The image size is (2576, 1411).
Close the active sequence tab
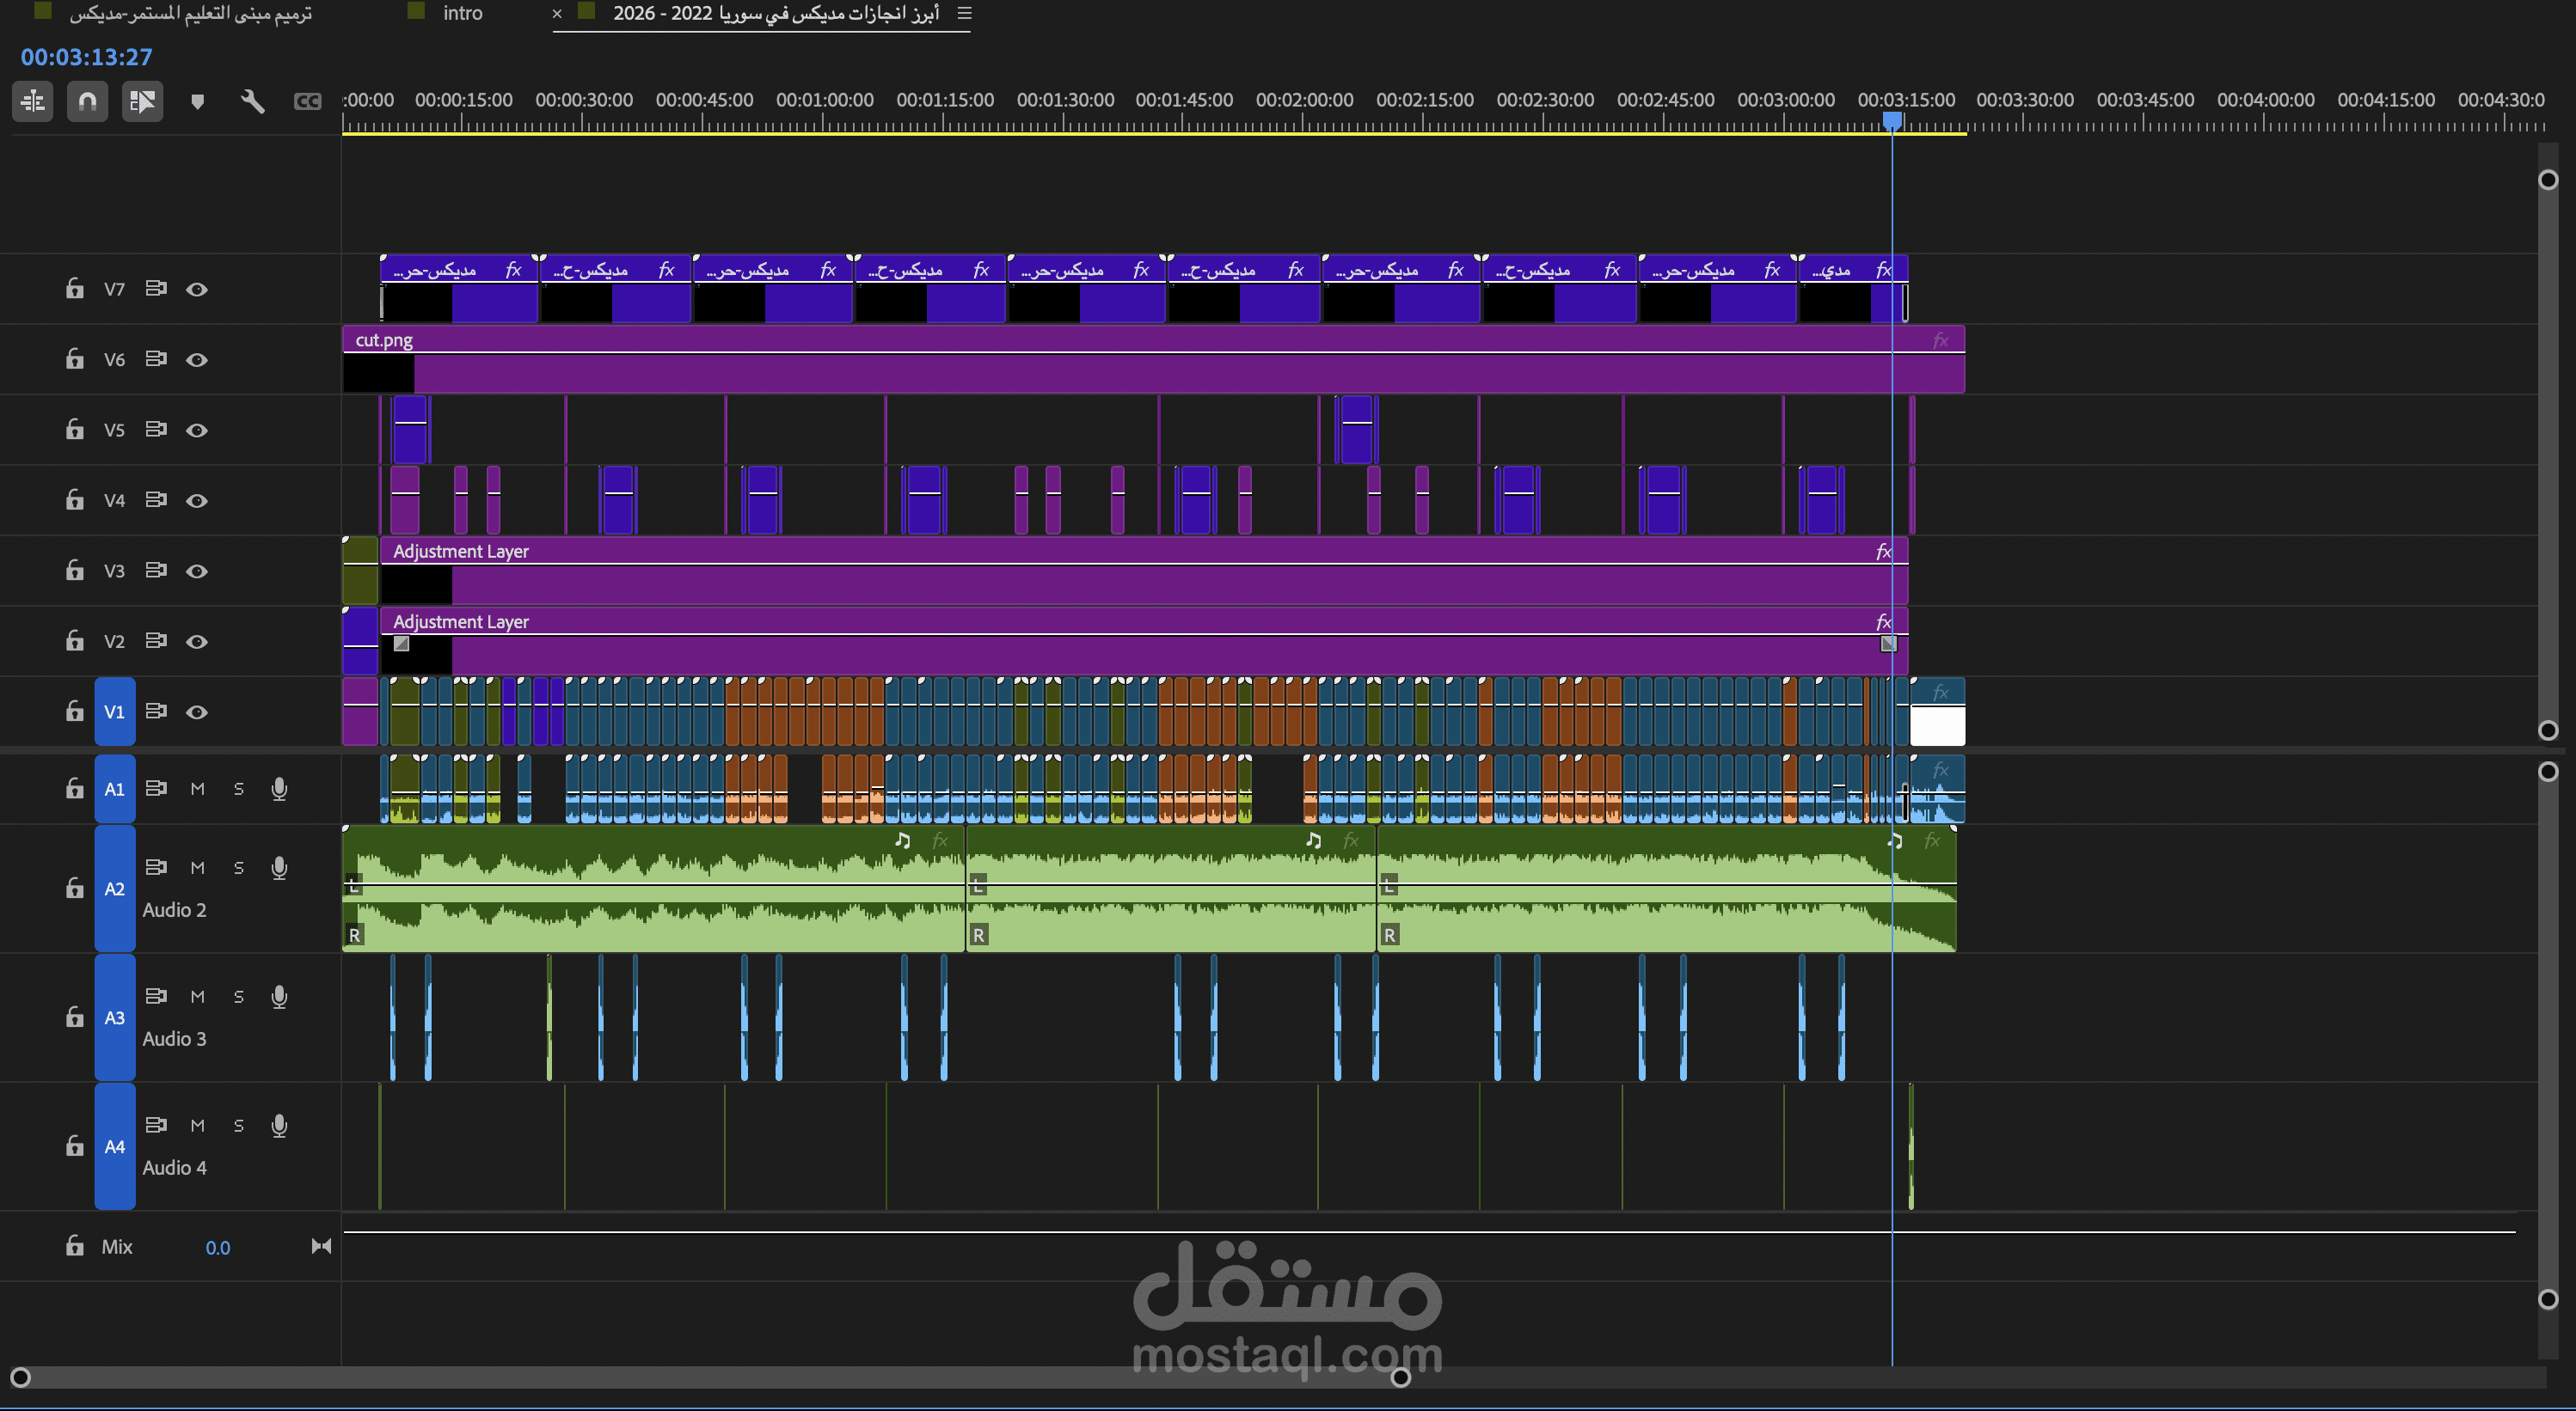pos(557,14)
